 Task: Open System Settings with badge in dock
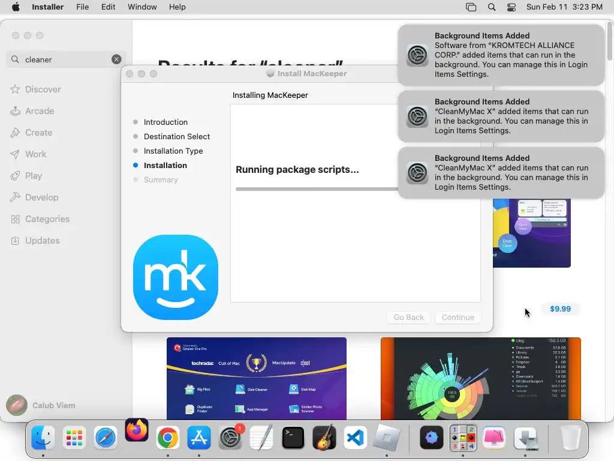point(230,438)
